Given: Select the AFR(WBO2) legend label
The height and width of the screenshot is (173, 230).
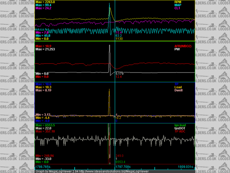Looking at the screenshot, I should (x=185, y=46).
